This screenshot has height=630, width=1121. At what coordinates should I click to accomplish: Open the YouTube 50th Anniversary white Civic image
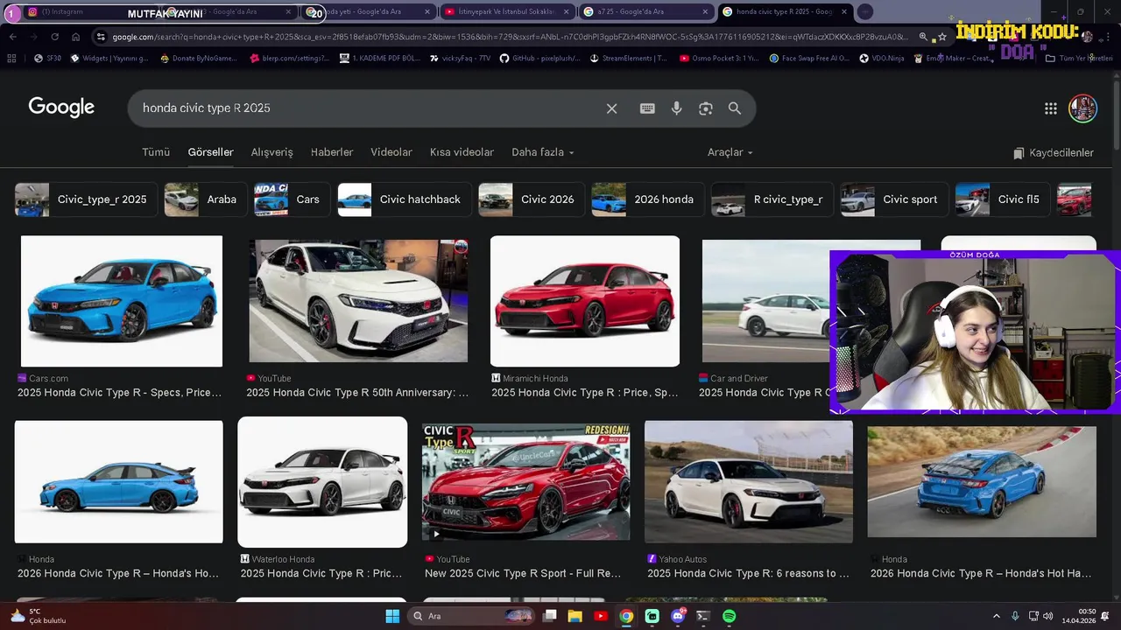(x=358, y=301)
